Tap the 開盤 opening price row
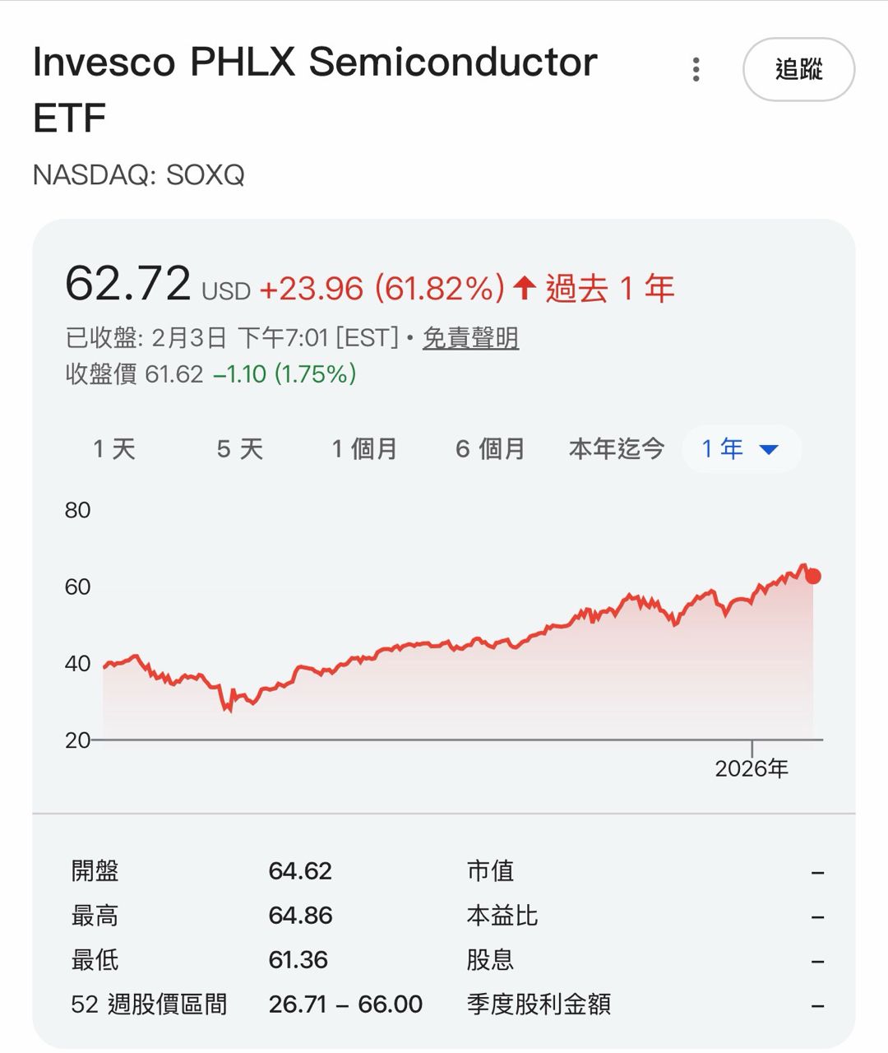Image resolution: width=888 pixels, height=1053 pixels. tap(201, 870)
